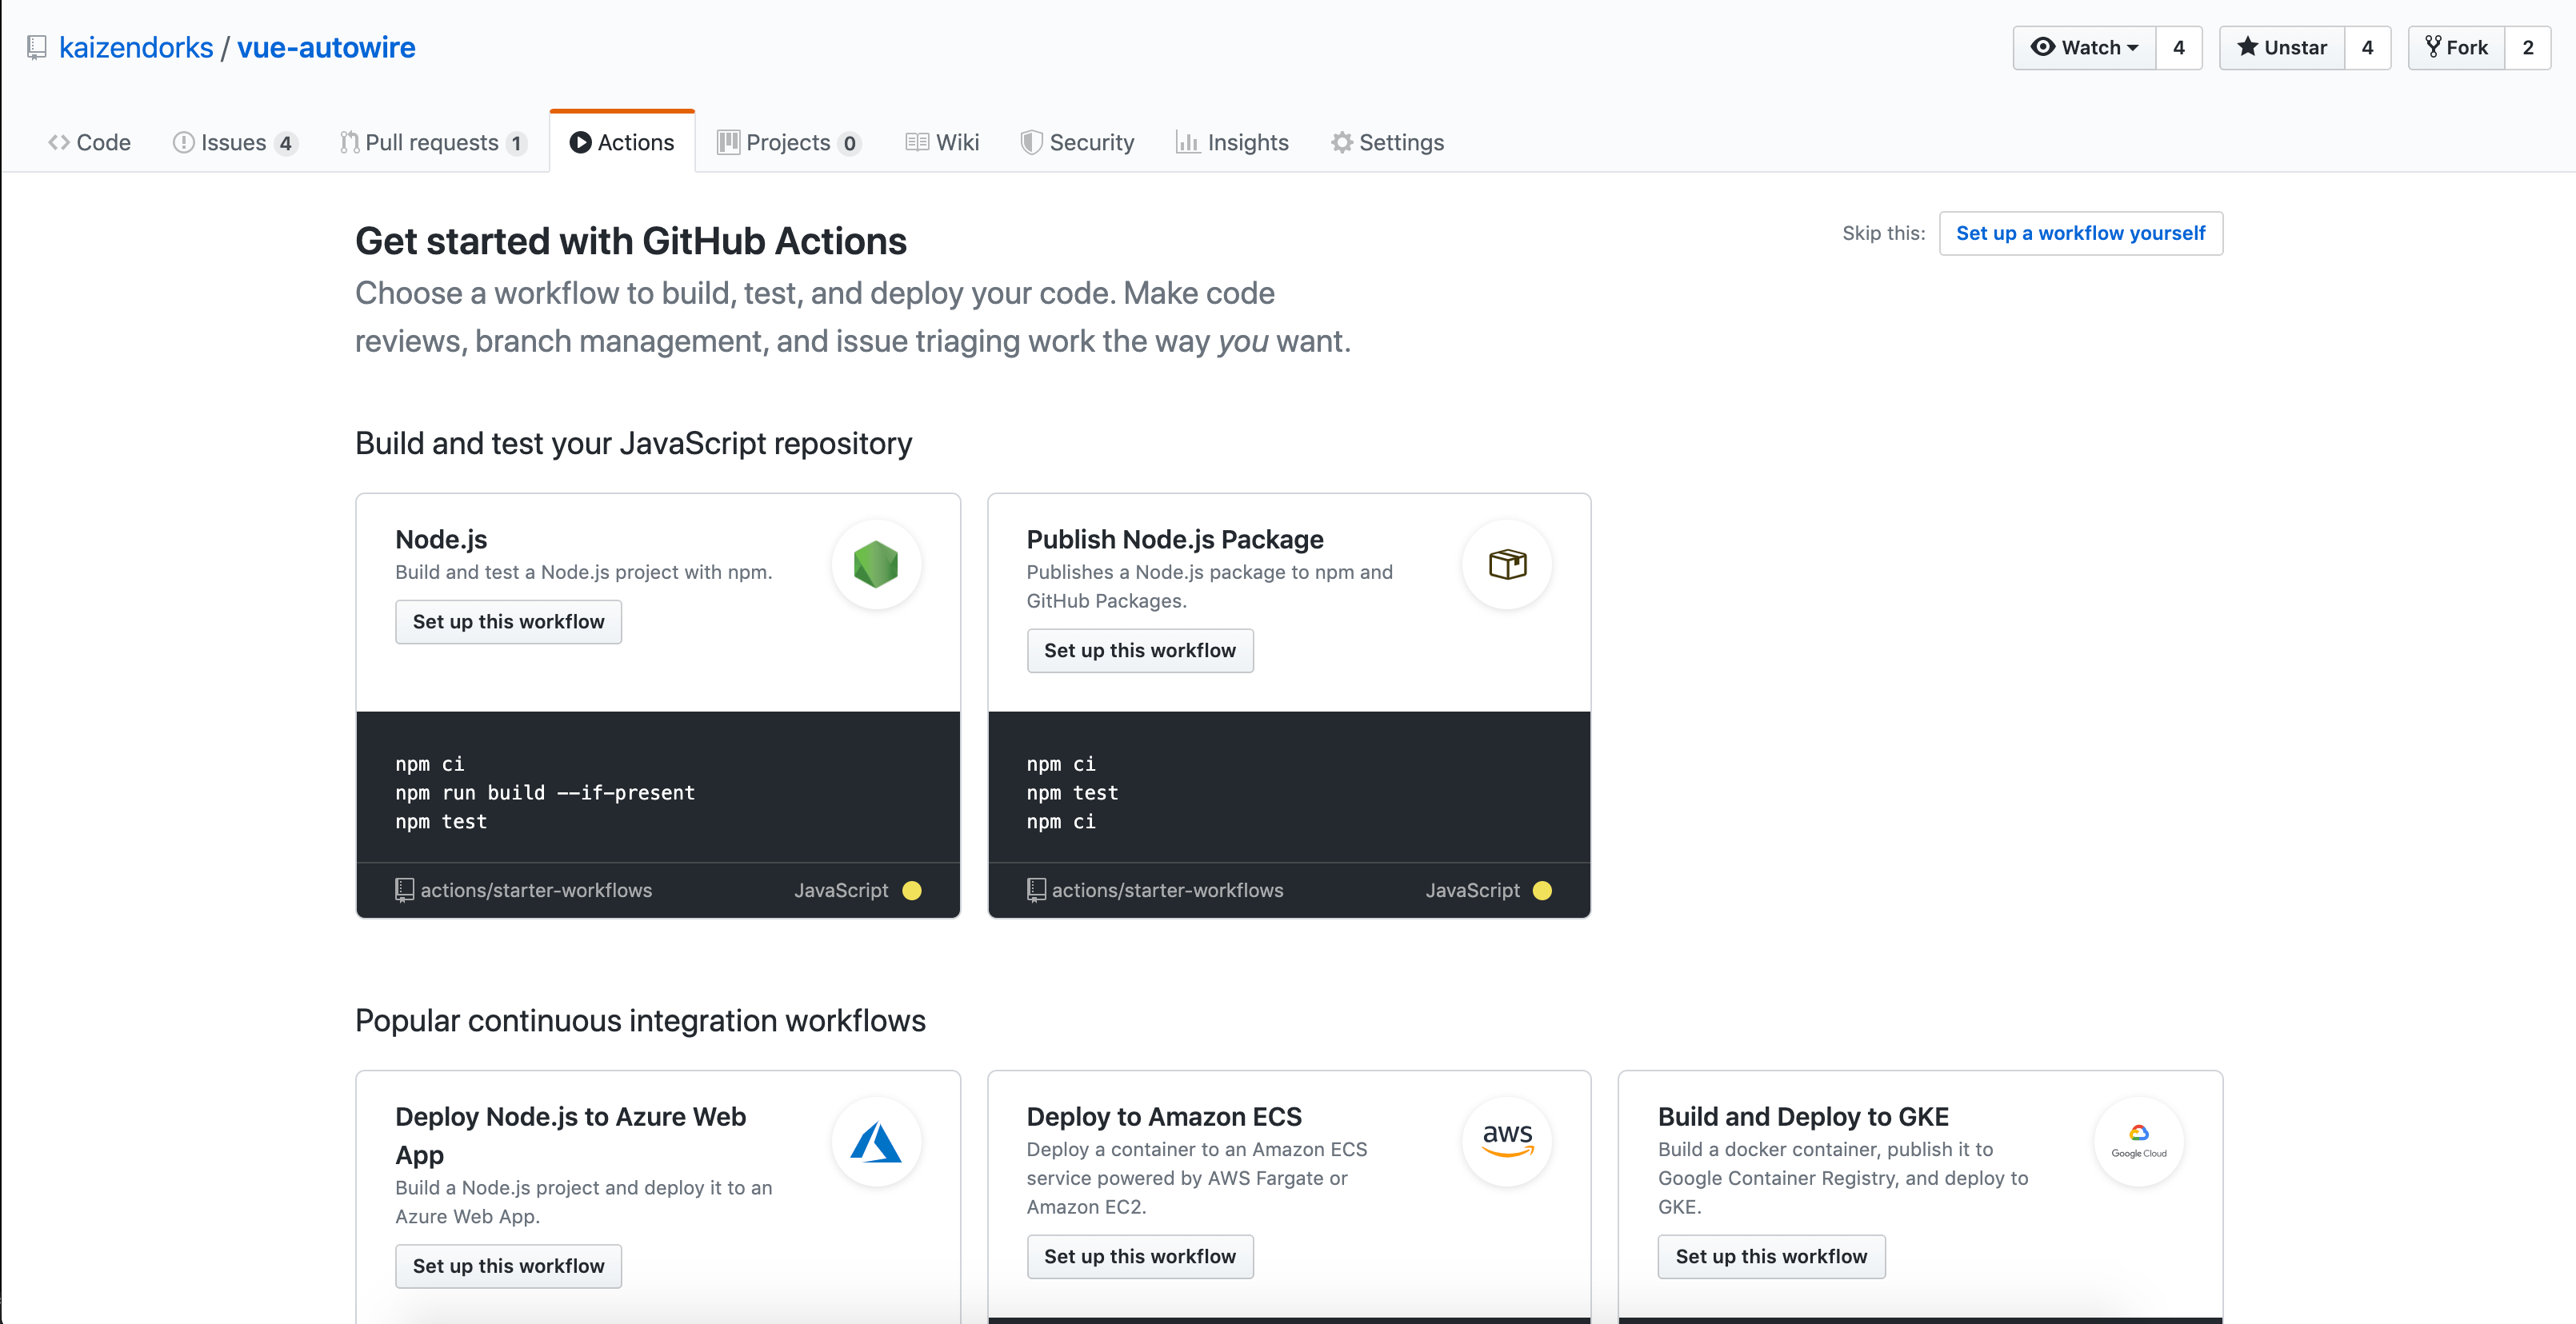The image size is (2576, 1324).
Task: Open the actions/starter-workflows link
Action: [535, 889]
